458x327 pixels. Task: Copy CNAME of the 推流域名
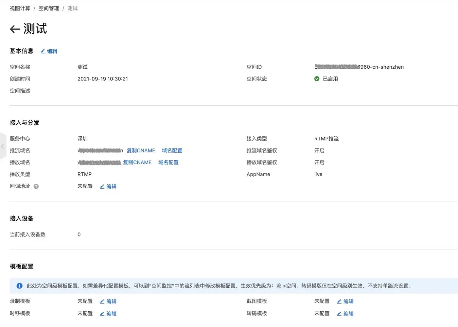click(141, 150)
